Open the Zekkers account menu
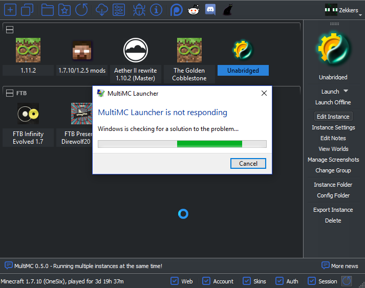The height and width of the screenshot is (288, 365). click(343, 10)
